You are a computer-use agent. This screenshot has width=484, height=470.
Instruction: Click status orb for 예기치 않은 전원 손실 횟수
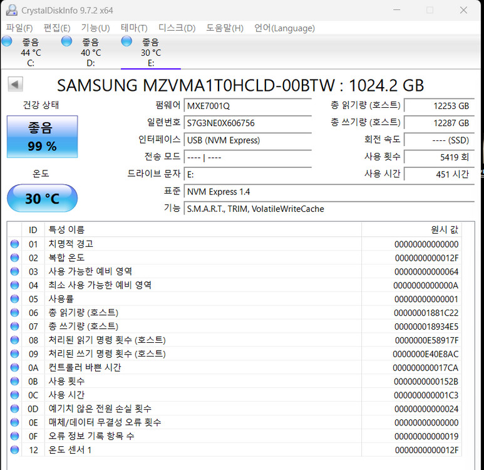click(x=14, y=409)
